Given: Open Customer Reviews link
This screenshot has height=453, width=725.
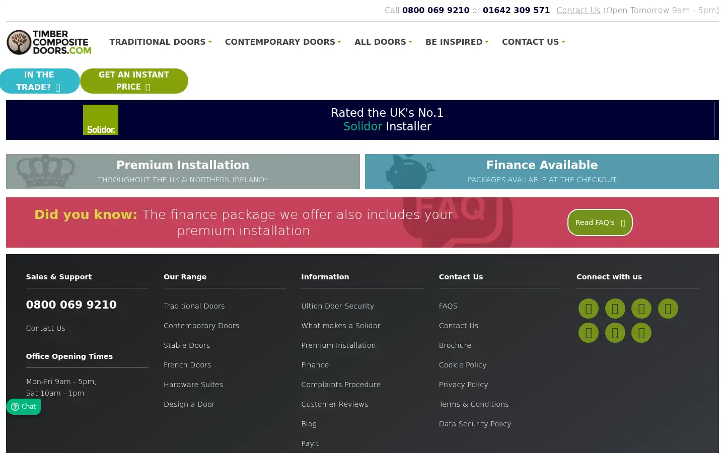Looking at the screenshot, I should coord(335,404).
